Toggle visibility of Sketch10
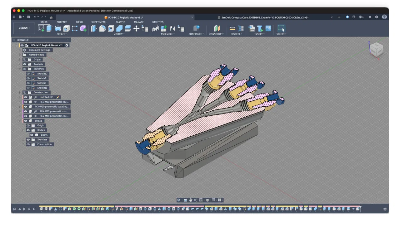Image resolution: width=400 pixels, height=228 pixels. (x=28, y=74)
